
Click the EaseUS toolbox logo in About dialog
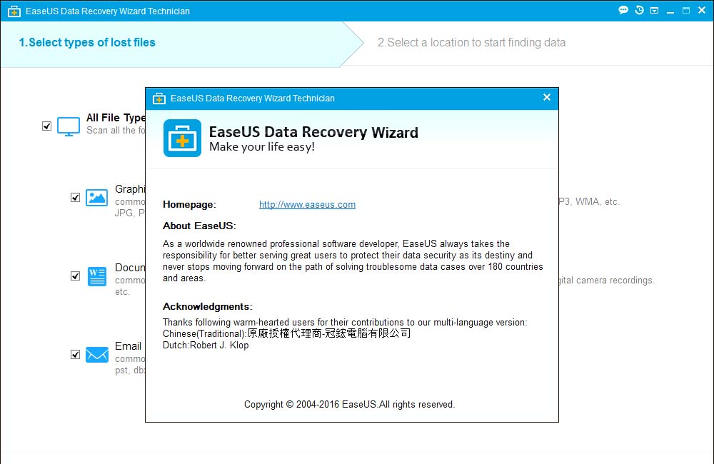(181, 137)
